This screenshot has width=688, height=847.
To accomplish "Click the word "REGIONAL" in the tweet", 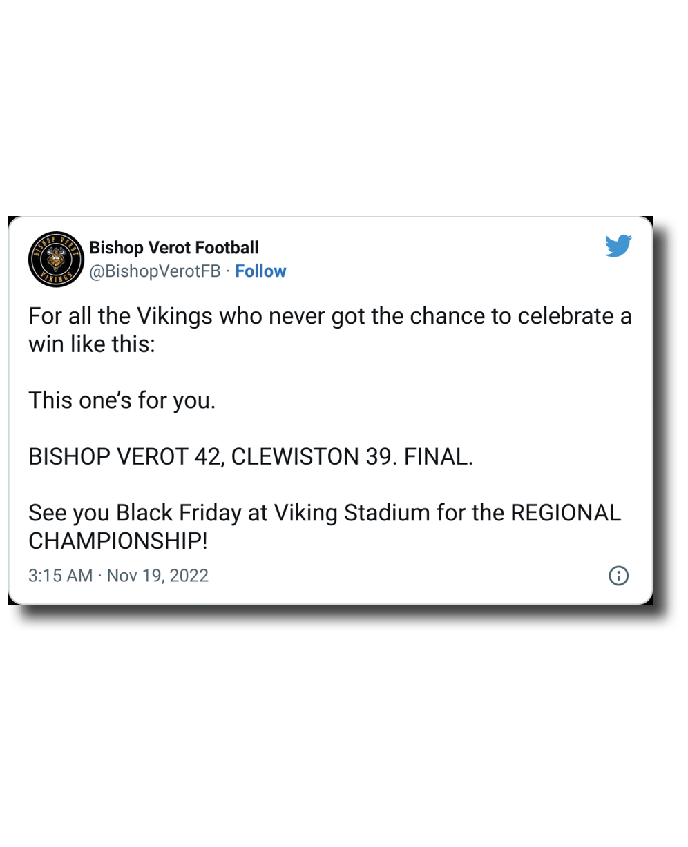I will coord(565,513).
